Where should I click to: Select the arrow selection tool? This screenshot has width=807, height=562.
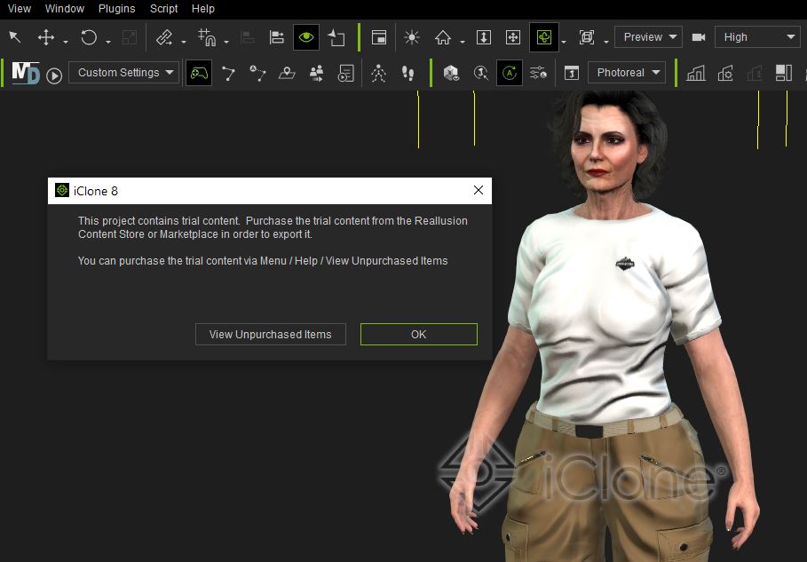14,37
